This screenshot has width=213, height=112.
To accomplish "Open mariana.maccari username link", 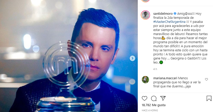I will (x=165, y=78).
